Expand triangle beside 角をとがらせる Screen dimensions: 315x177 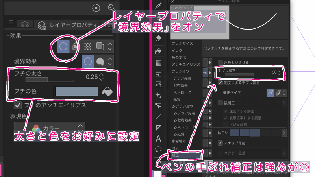[x=210, y=63]
